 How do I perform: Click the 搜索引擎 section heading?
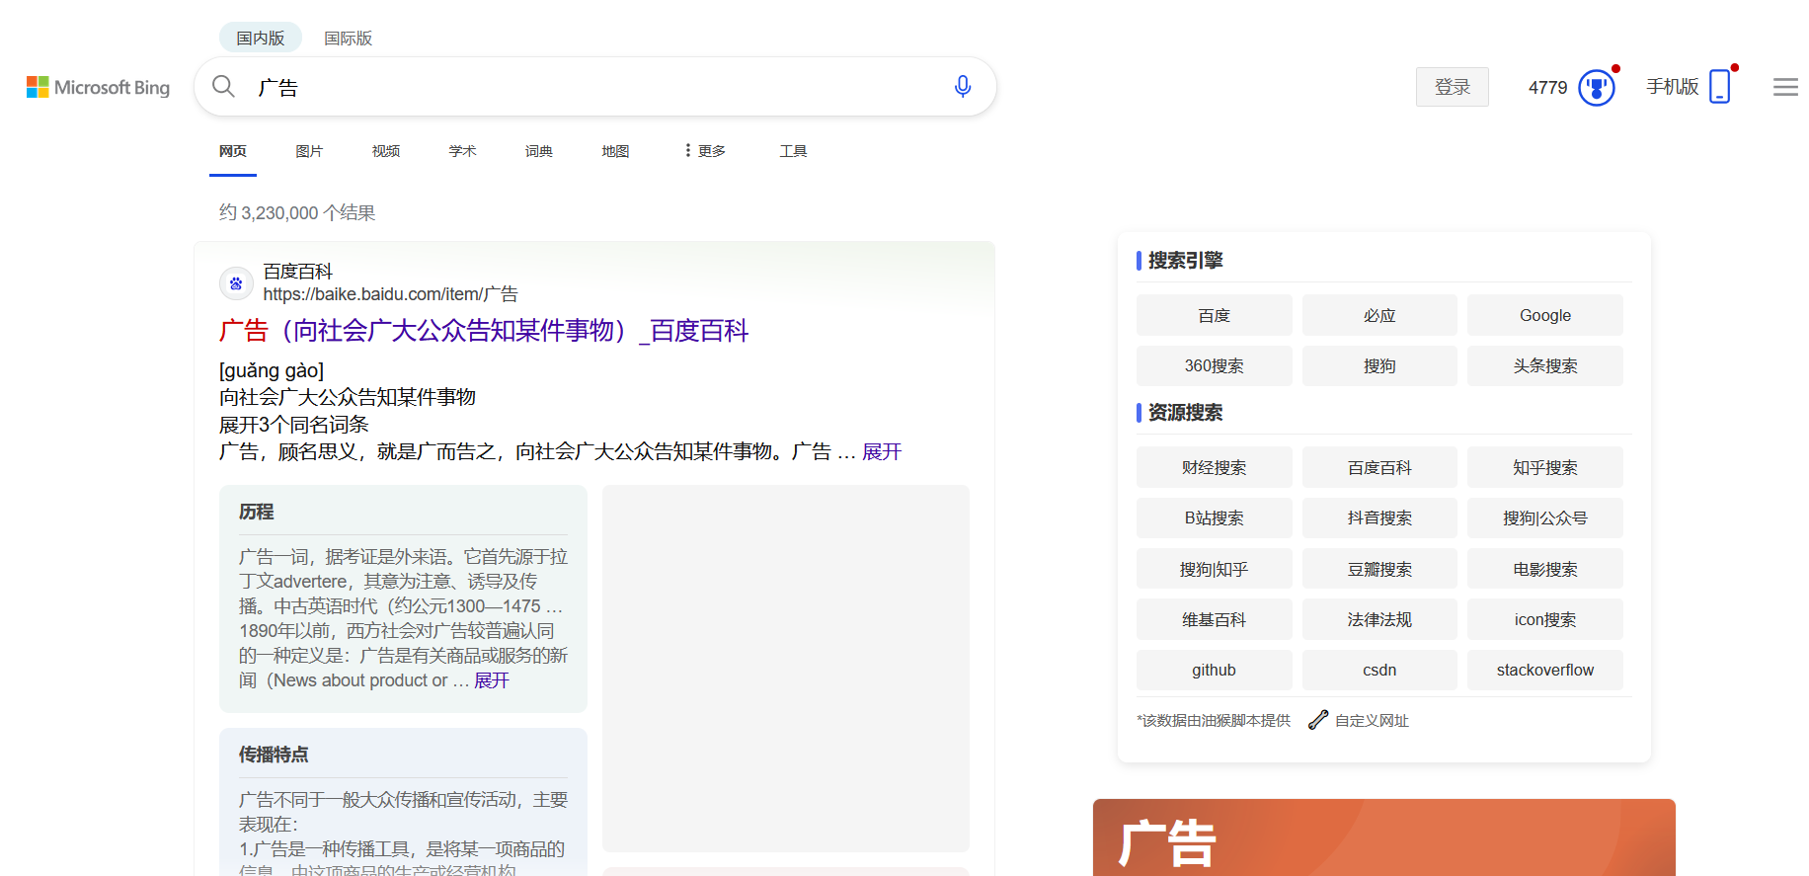pyautogui.click(x=1186, y=260)
